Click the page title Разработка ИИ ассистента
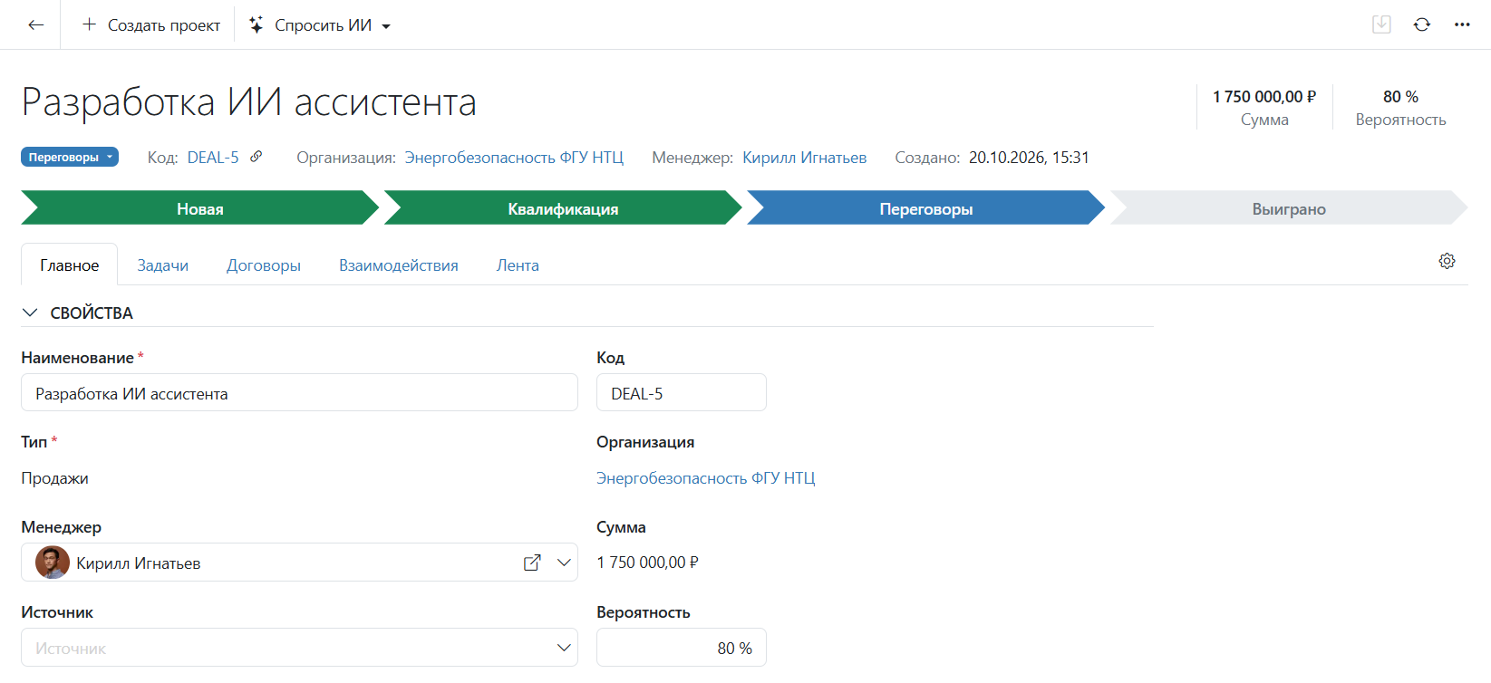The image size is (1491, 683). (249, 101)
